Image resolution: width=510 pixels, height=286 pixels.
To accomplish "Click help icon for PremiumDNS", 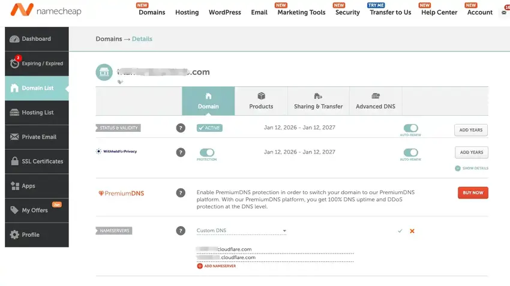I will coord(181,193).
